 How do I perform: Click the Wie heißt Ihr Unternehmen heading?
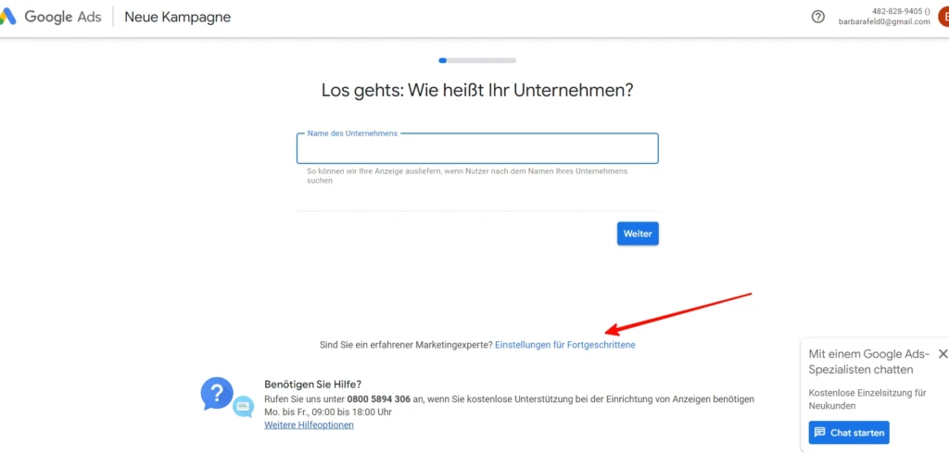pos(477,91)
